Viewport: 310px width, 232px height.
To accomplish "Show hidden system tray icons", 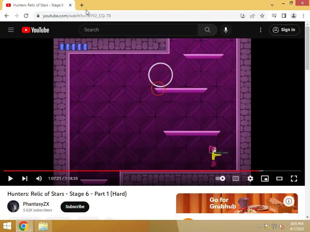I will pyautogui.click(x=259, y=226).
